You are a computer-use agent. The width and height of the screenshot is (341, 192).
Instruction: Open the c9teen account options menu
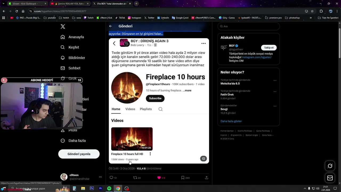[x=100, y=177]
